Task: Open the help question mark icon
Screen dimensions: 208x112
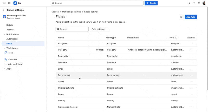Action: tap(194, 3)
